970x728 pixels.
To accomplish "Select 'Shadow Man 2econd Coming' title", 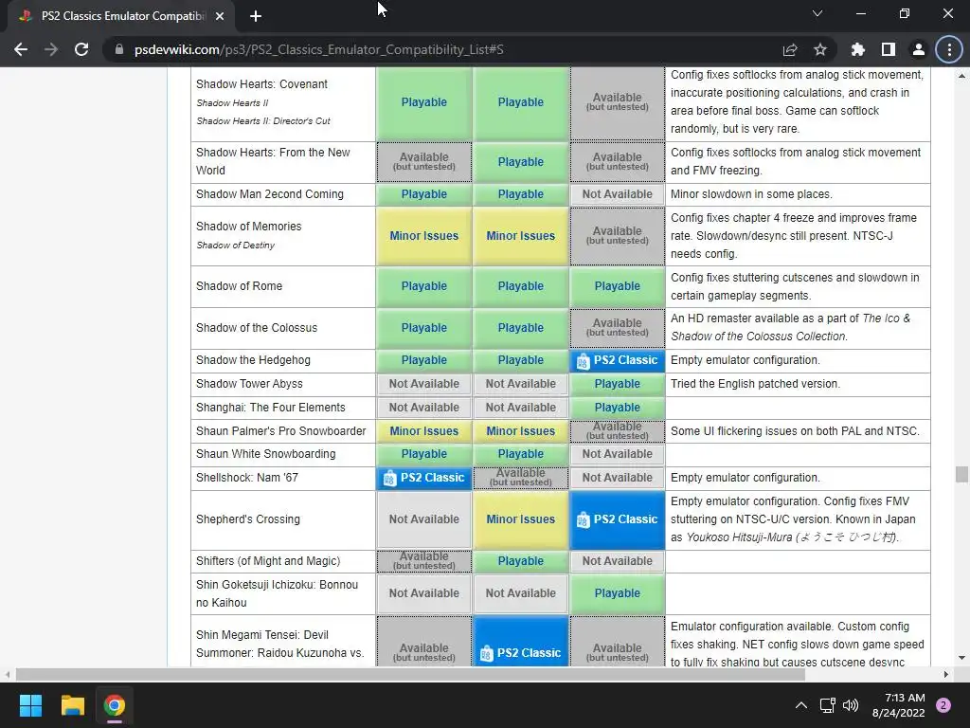I will [x=270, y=194].
